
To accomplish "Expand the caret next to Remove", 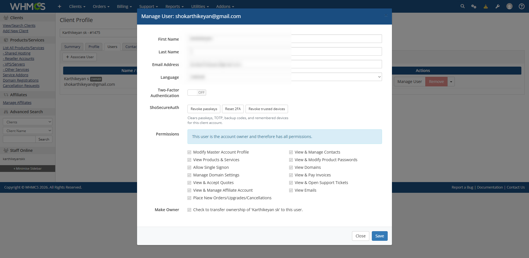I will (451, 82).
